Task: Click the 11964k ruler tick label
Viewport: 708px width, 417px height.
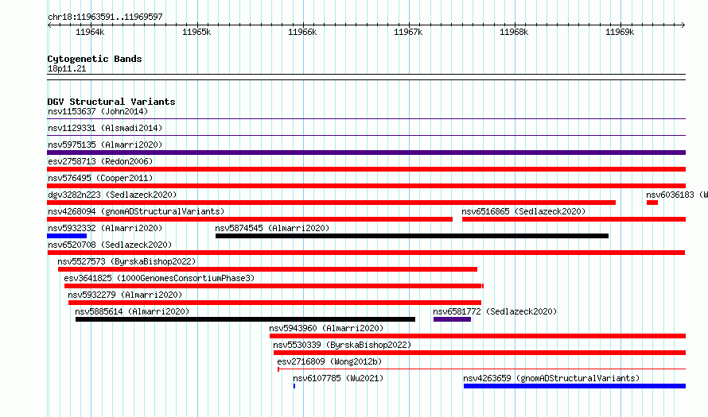Action: (90, 32)
